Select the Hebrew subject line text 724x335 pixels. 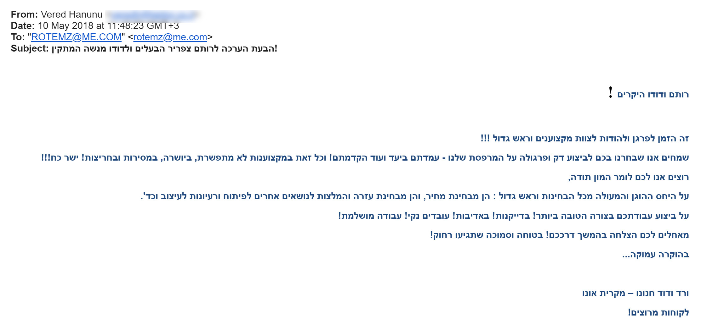click(164, 49)
